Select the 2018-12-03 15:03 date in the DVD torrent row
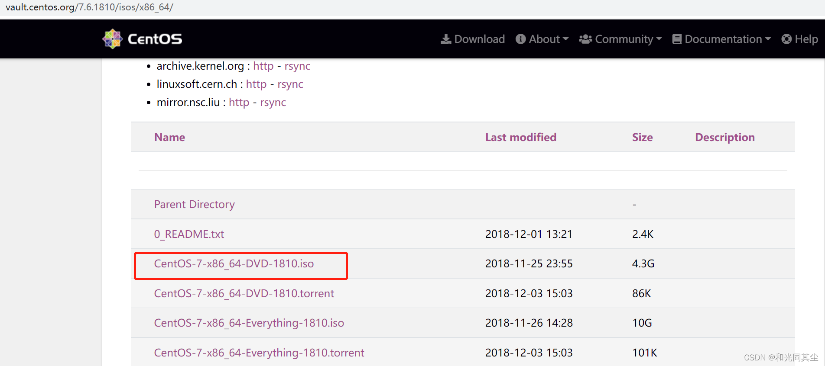Viewport: 825px width, 366px height. point(529,293)
